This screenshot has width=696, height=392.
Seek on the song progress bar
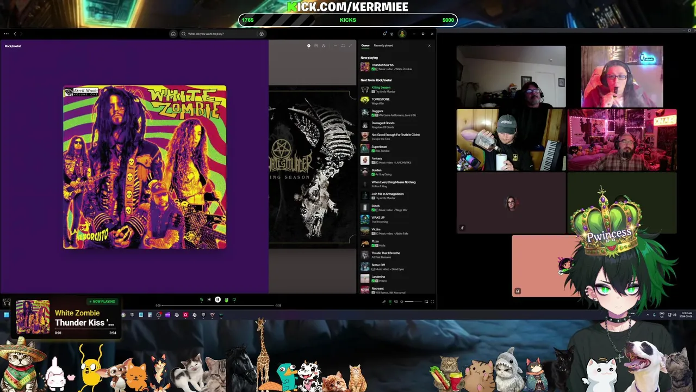[x=217, y=305]
